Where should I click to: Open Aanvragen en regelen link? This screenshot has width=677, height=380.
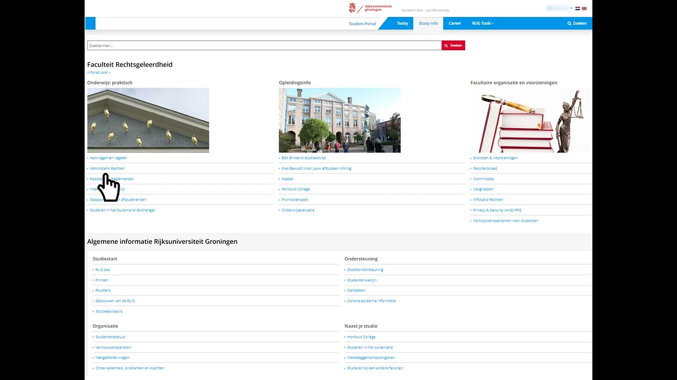(x=108, y=158)
